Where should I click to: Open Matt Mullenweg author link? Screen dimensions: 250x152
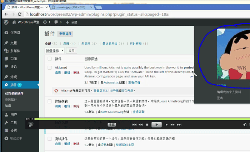click(112, 112)
